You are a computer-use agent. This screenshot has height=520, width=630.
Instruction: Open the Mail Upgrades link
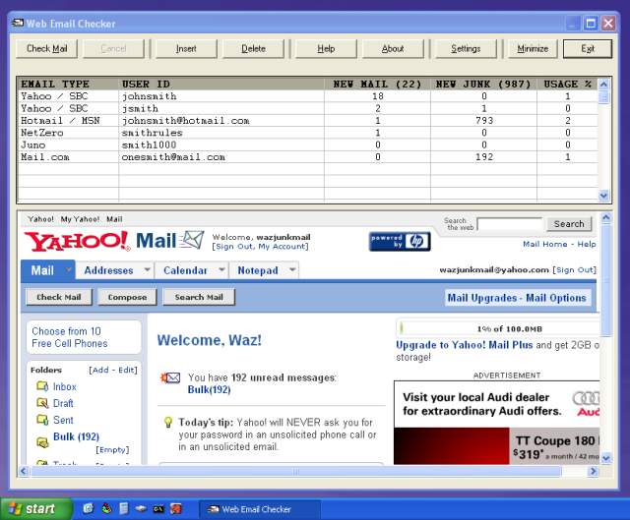coord(482,298)
